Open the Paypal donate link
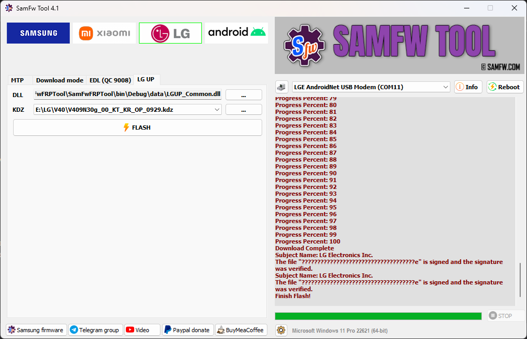The width and height of the screenshot is (527, 339). tap(188, 330)
